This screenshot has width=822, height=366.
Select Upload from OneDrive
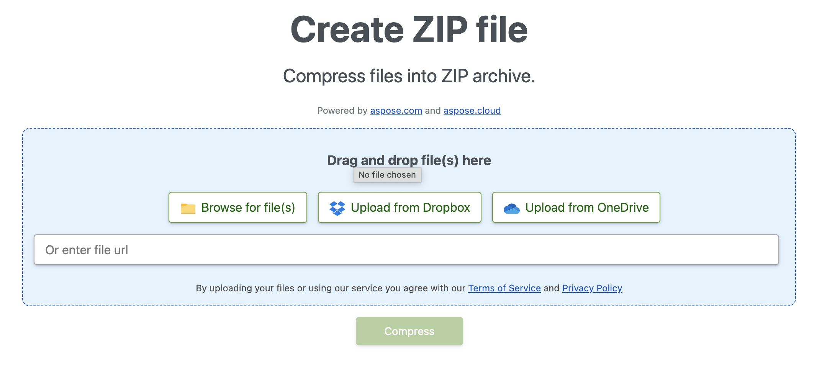click(576, 208)
